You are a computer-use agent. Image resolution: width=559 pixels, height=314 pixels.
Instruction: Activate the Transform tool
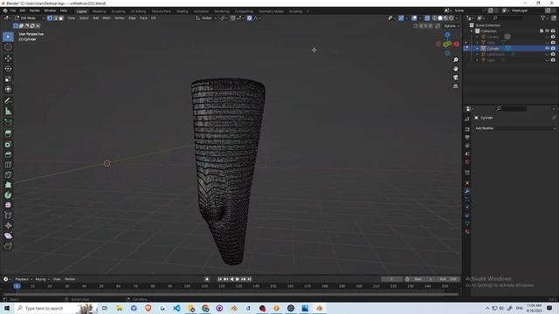tap(8, 89)
